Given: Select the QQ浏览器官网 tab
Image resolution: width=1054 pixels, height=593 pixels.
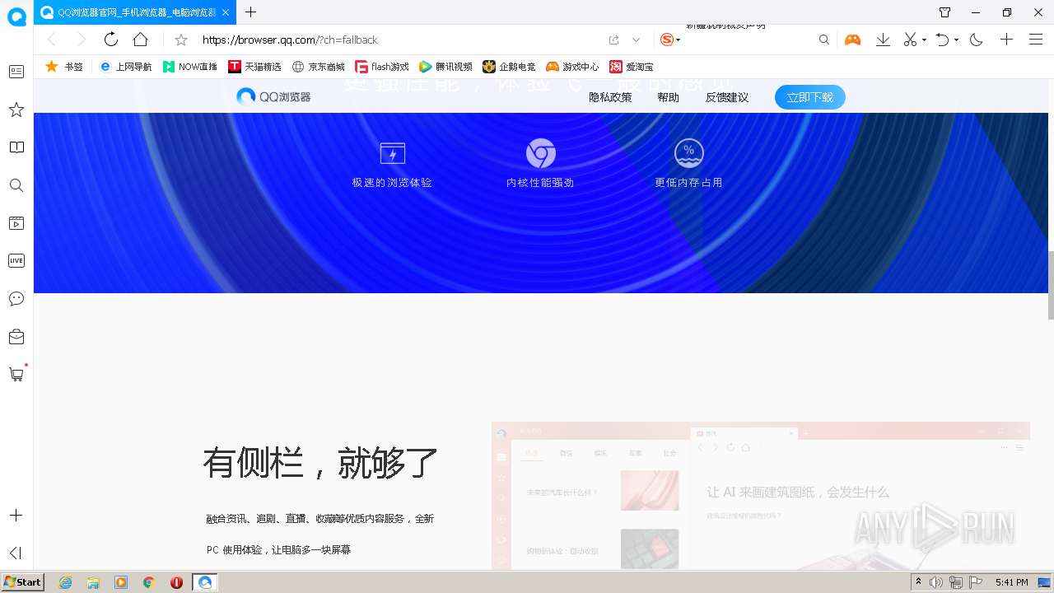Looking at the screenshot, I should [x=135, y=12].
